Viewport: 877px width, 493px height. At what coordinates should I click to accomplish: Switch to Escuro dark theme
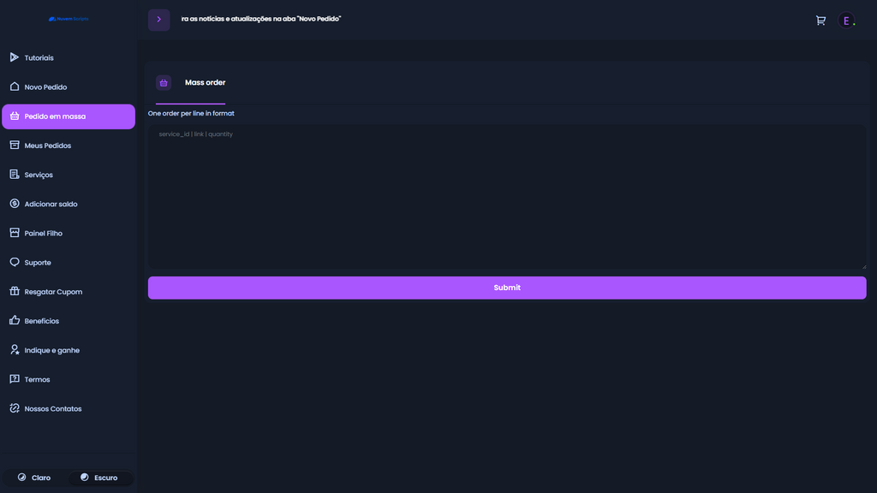tap(99, 478)
